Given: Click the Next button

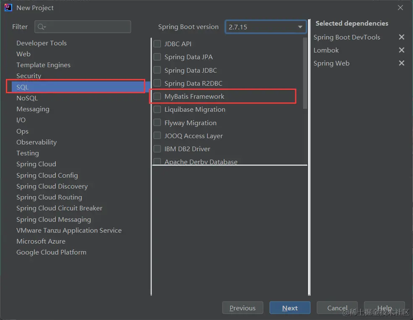Looking at the screenshot, I should coord(290,308).
